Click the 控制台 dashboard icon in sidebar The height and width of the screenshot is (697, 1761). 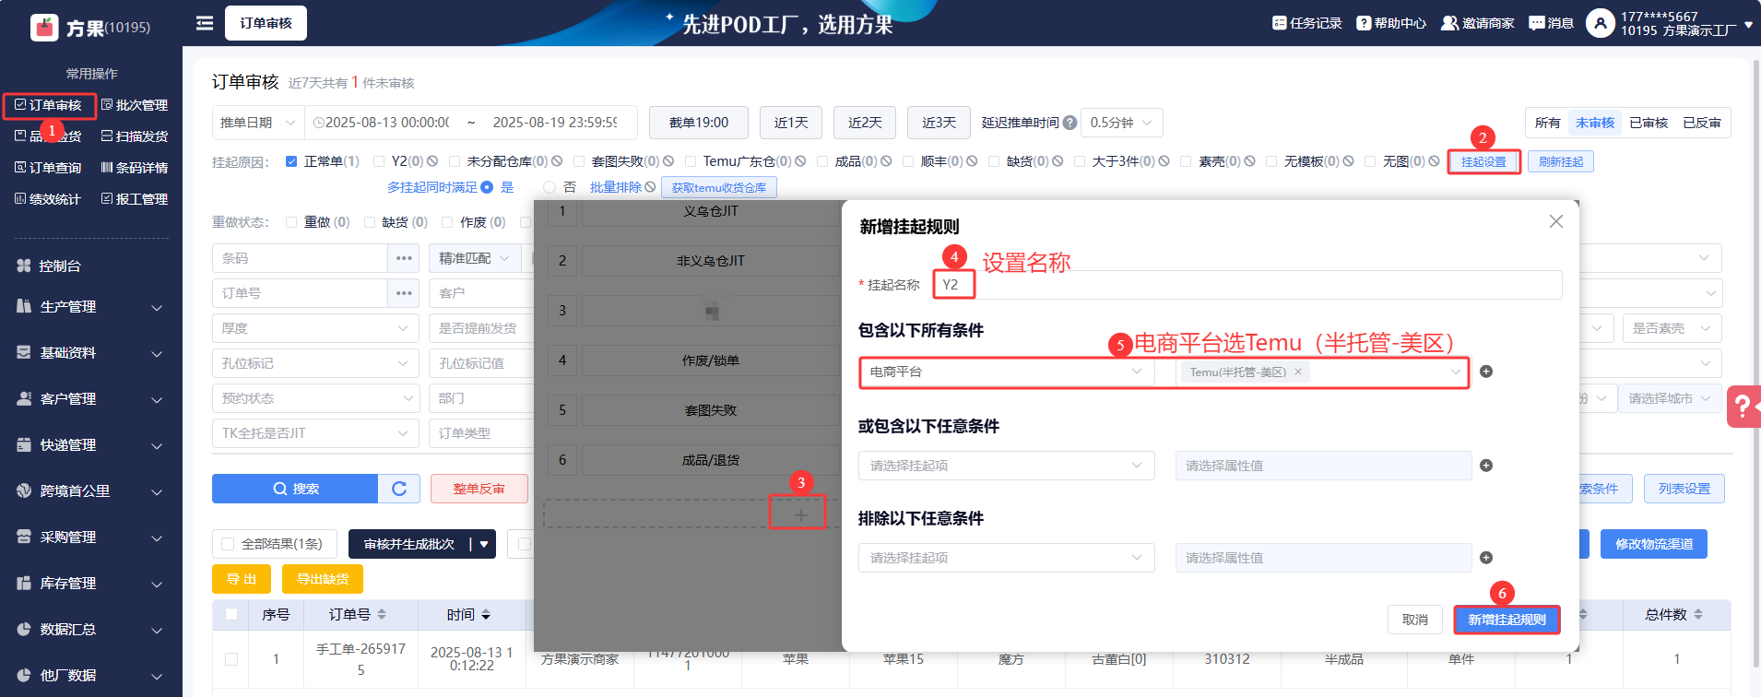point(24,266)
